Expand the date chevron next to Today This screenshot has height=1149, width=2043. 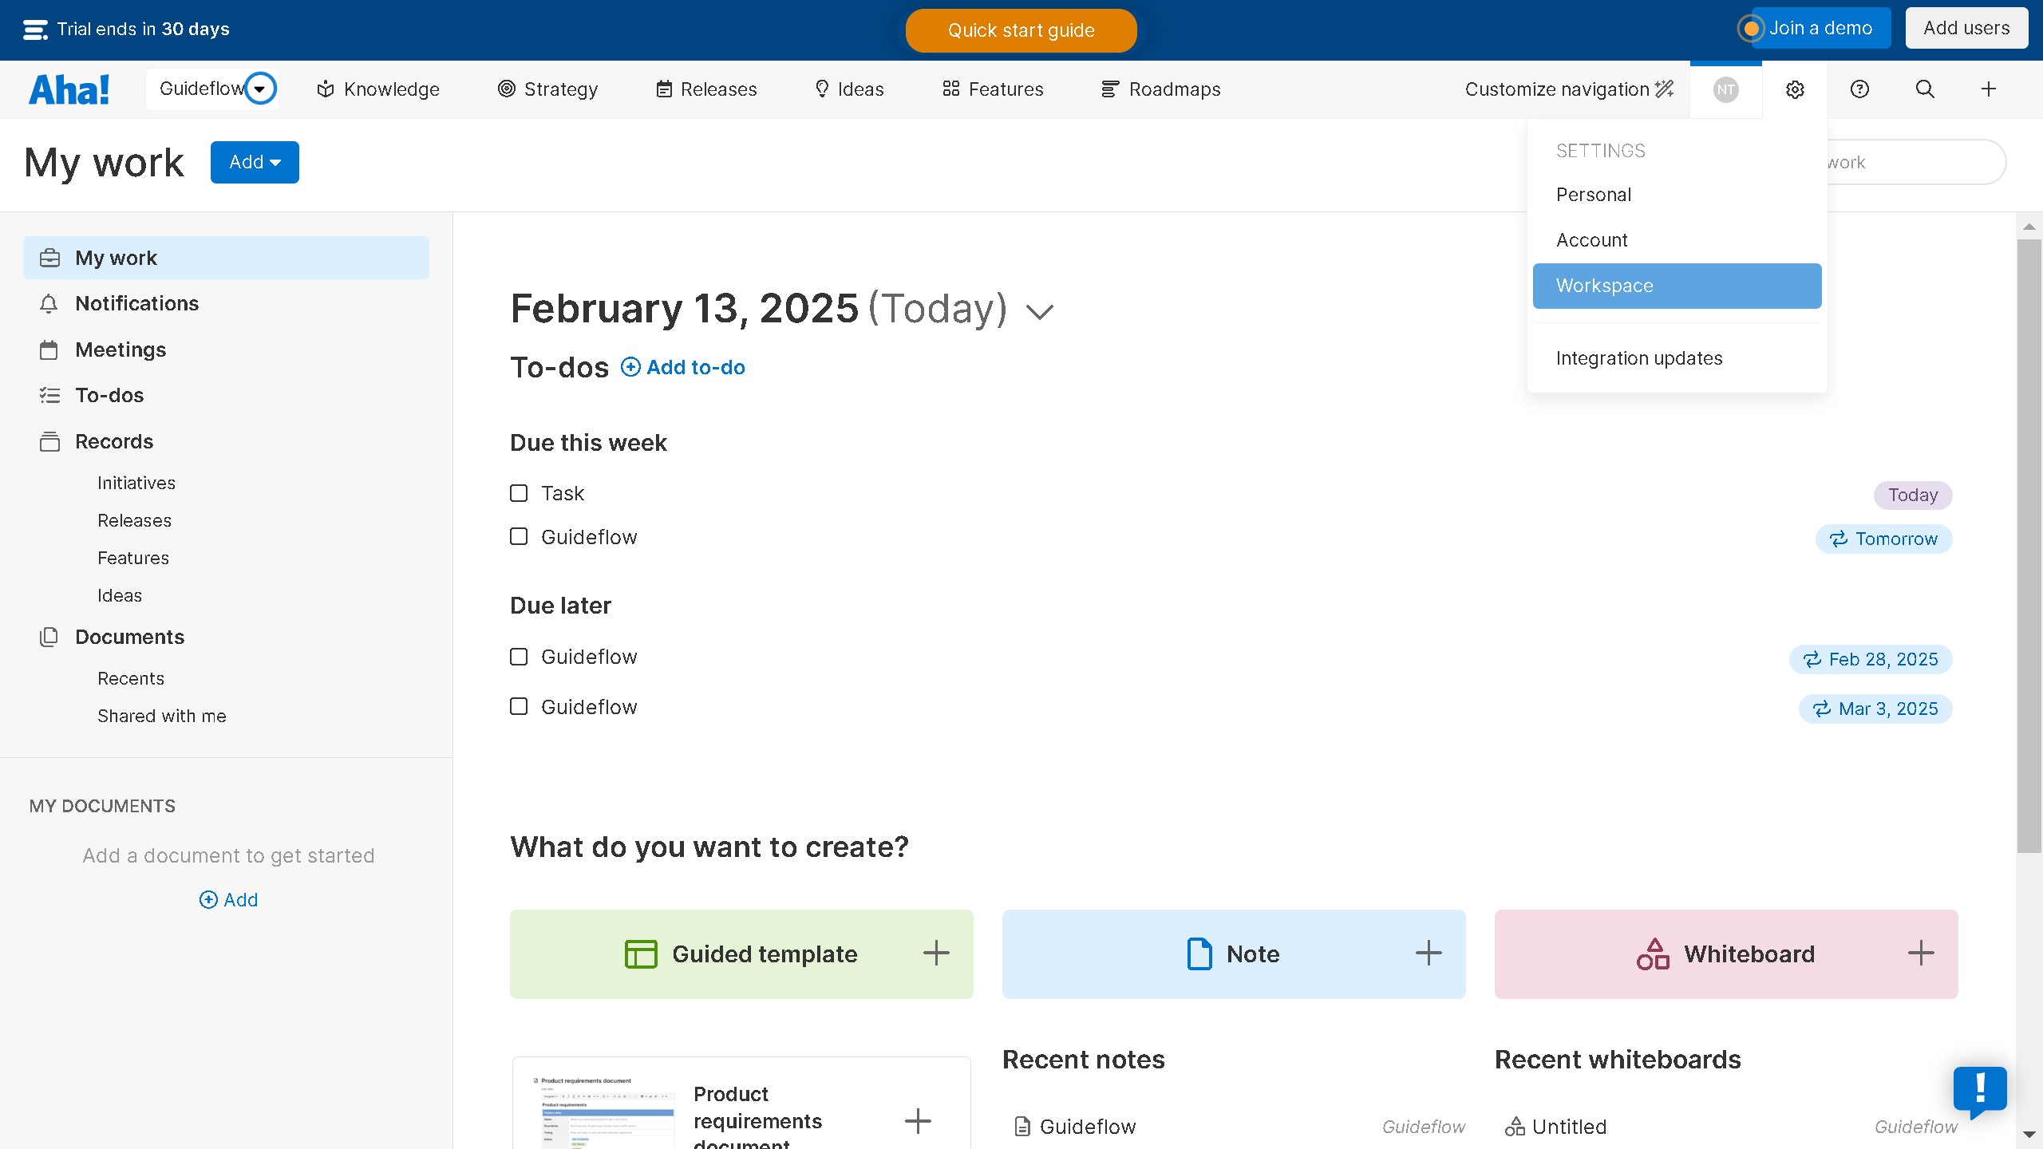click(x=1039, y=311)
